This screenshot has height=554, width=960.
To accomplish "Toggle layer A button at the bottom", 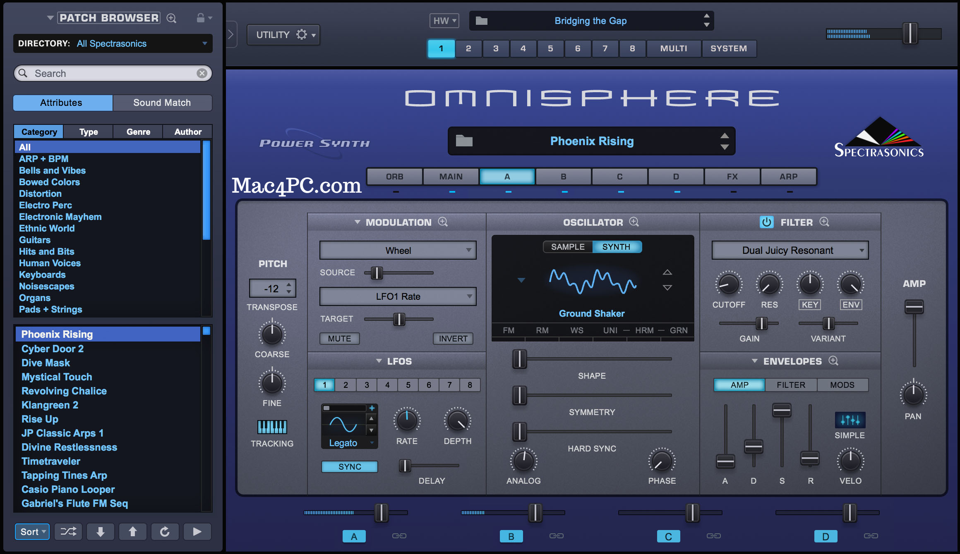I will pyautogui.click(x=354, y=536).
